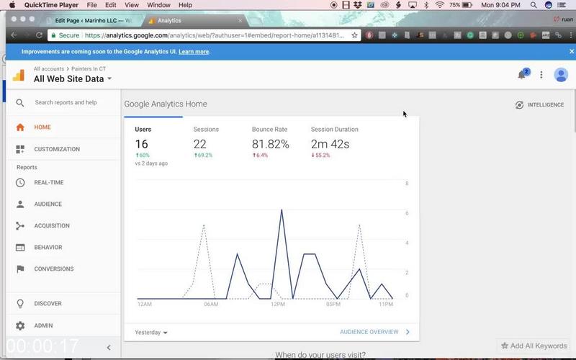
Task: Select the Users metric tab
Action: pos(153,143)
